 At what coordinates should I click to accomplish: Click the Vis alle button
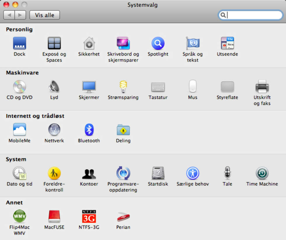pyautogui.click(x=44, y=15)
